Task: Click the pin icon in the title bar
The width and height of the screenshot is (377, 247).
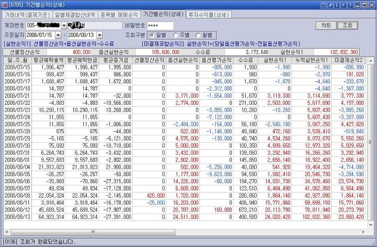Action: pyautogui.click(x=331, y=5)
